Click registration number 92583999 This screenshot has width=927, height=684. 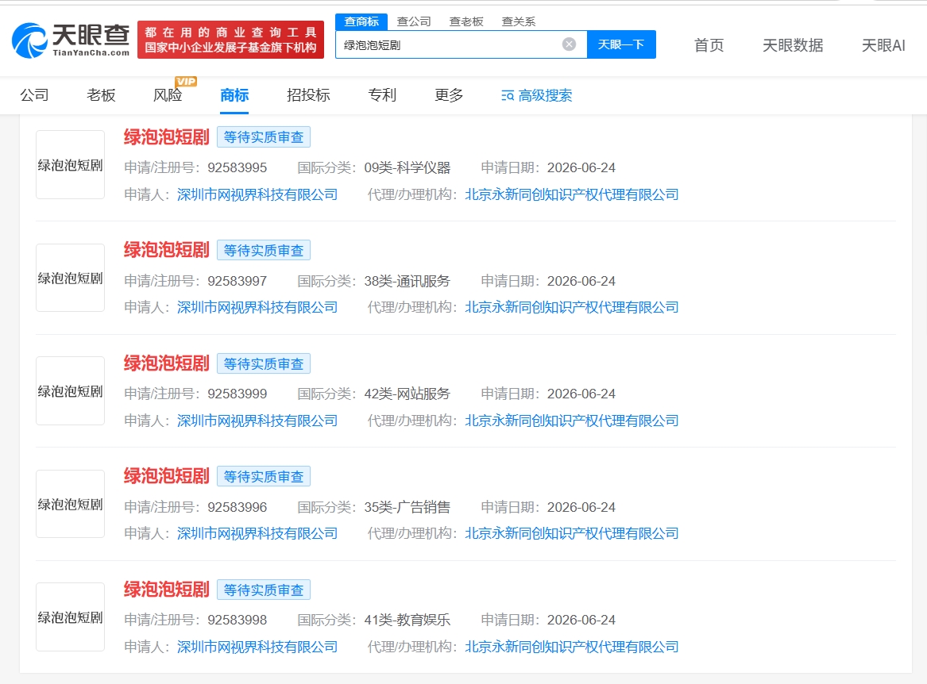[237, 394]
